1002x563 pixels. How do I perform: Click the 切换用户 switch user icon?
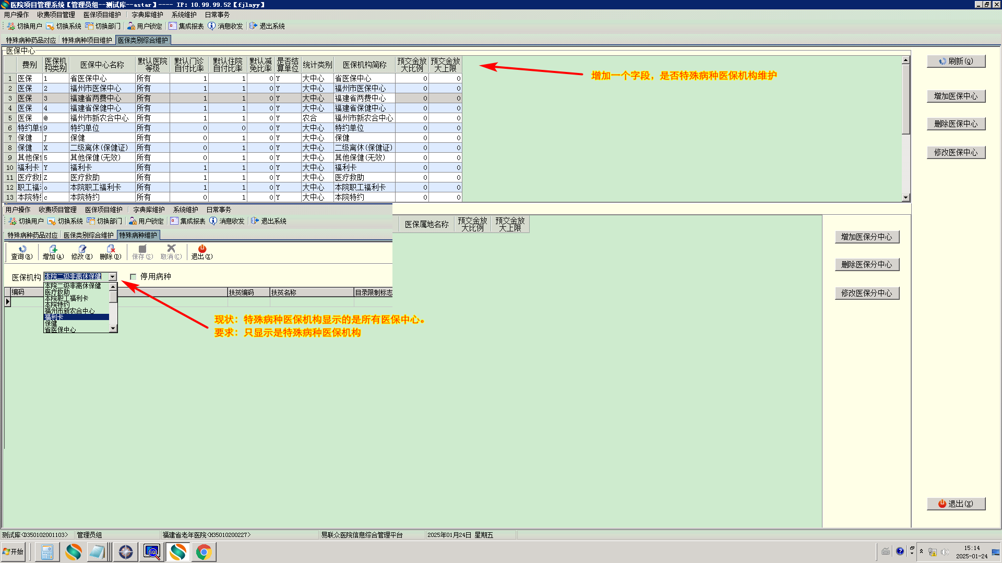(x=11, y=26)
